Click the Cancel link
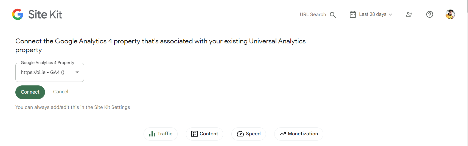This screenshot has height=146, width=468. [61, 92]
